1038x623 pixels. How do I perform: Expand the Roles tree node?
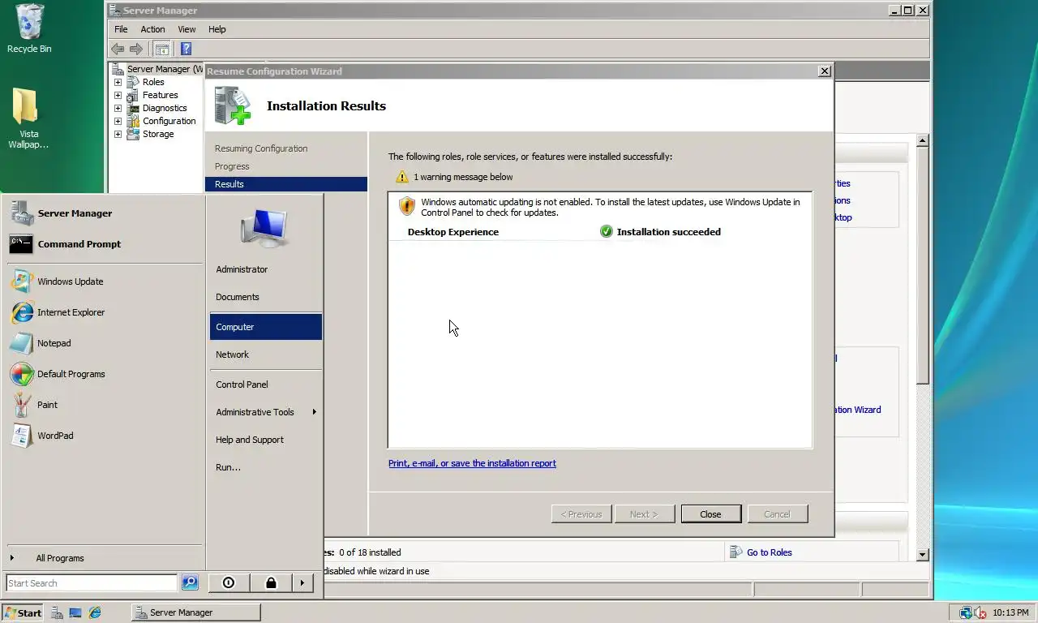tap(118, 82)
